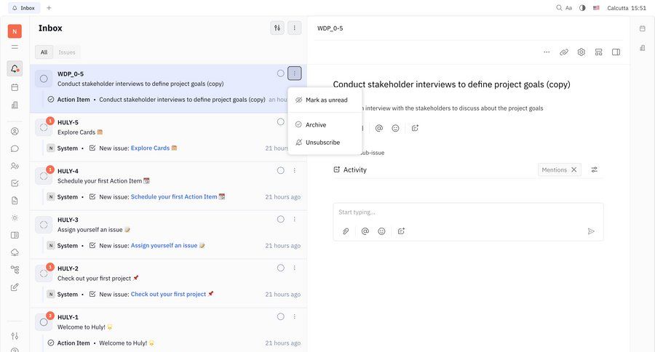
Task: Open the Activity filter options icon
Action: (x=594, y=169)
